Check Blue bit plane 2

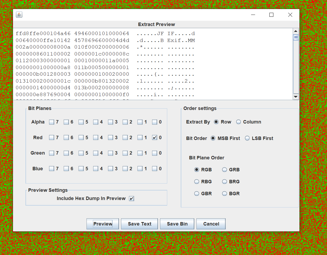point(125,169)
